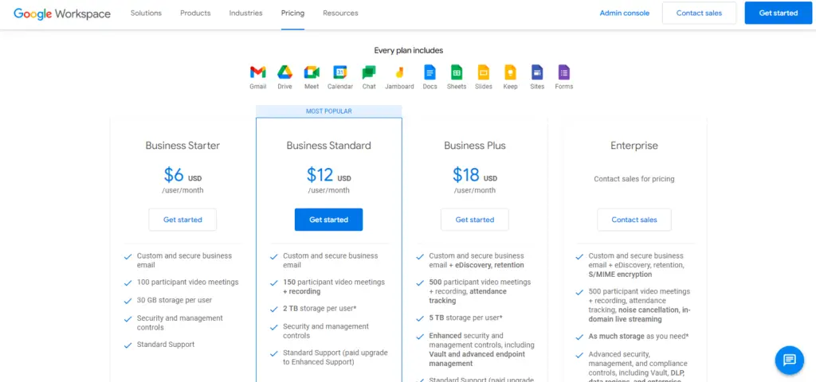Click the Google Workspace logo
816x382 pixels.
(x=62, y=14)
